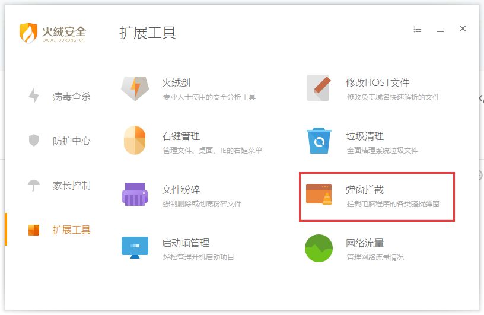Open the 火绒剑 tool title
This screenshot has width=484, height=315.
(176, 83)
